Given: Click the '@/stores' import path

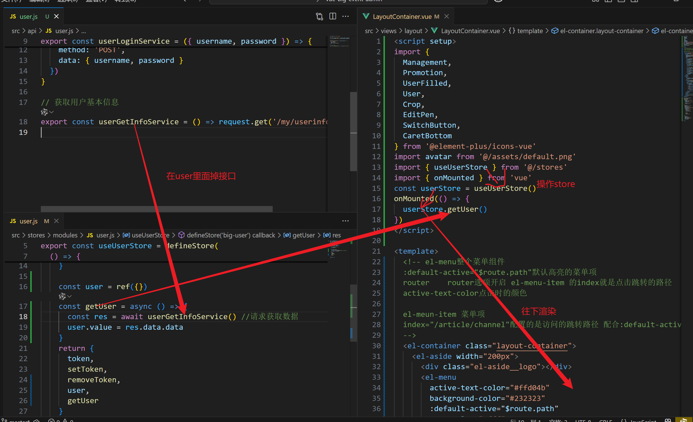Looking at the screenshot, I should pos(545,167).
